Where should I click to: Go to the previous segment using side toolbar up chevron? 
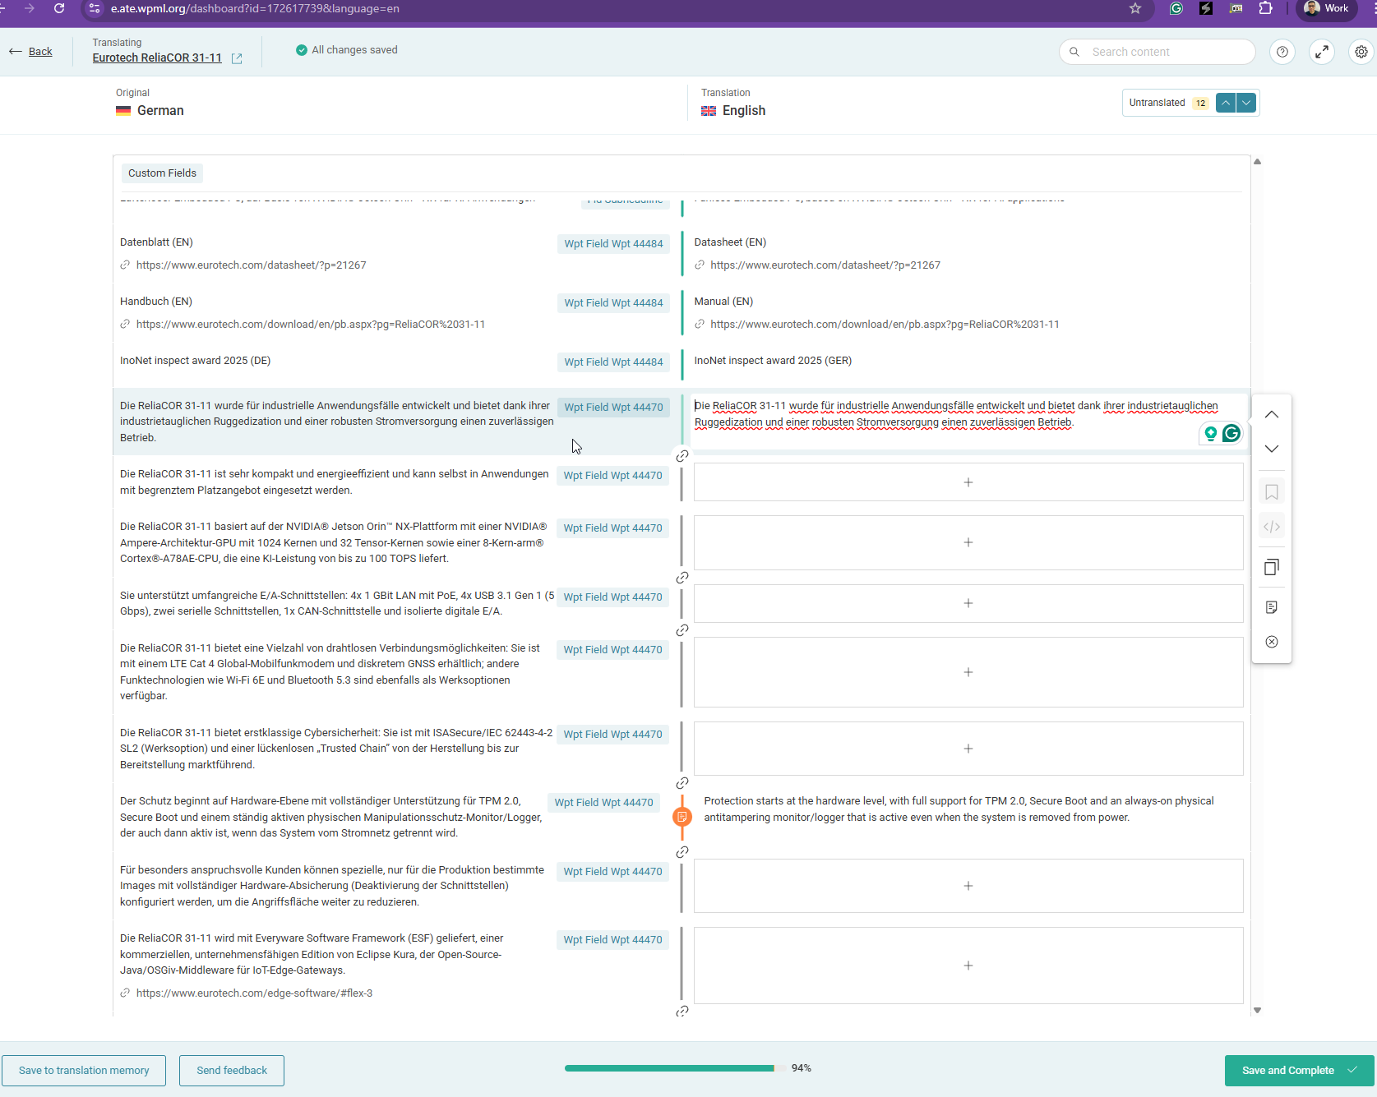(x=1272, y=415)
